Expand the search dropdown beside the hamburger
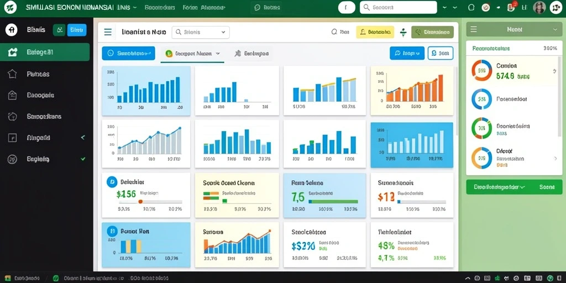 pyautogui.click(x=201, y=32)
